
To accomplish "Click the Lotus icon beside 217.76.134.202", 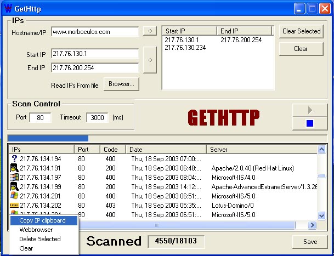I will pos(14,205).
